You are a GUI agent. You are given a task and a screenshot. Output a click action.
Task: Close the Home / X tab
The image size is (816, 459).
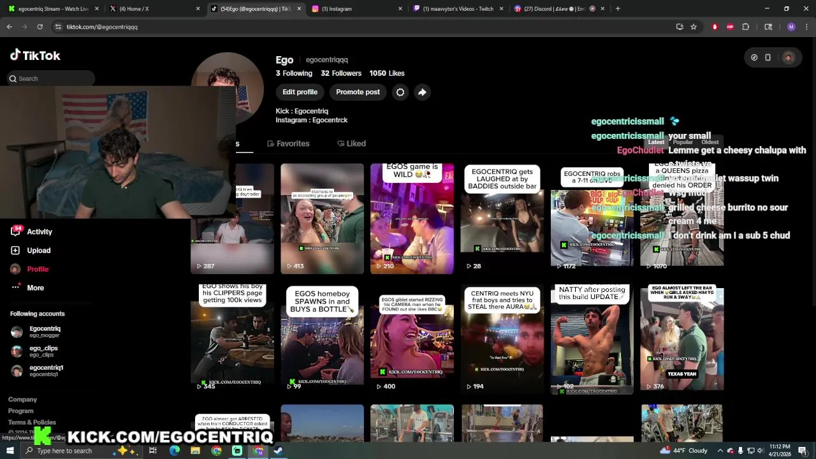[198, 9]
